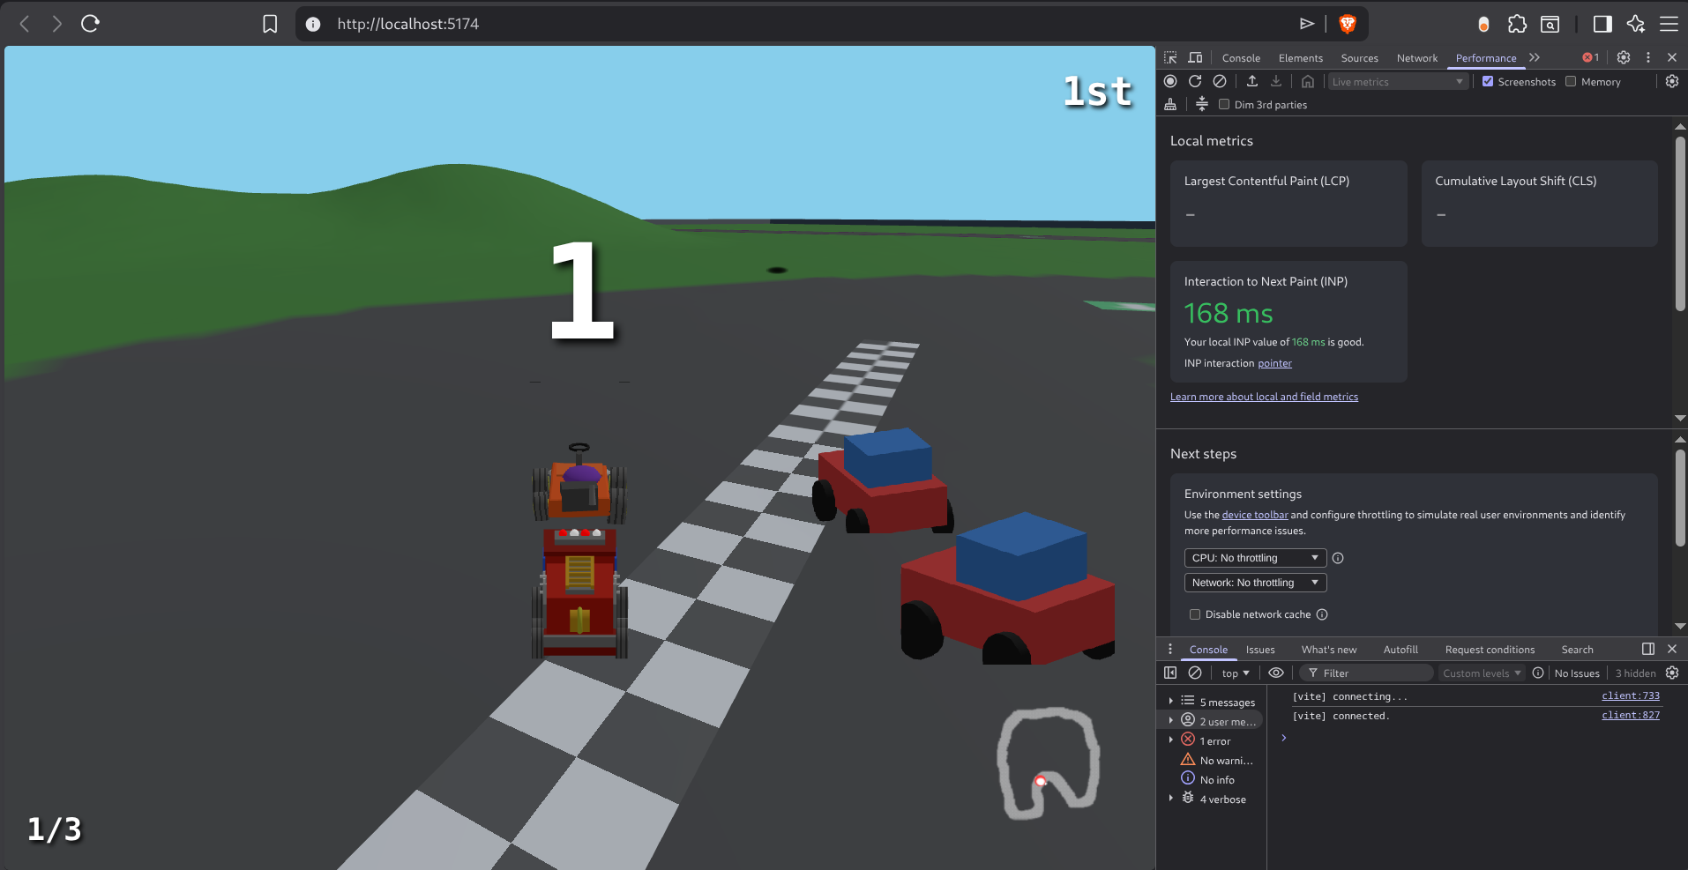
Task: Open the What's new tab
Action: [1329, 650]
